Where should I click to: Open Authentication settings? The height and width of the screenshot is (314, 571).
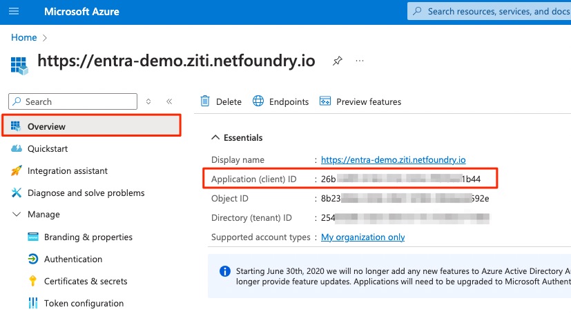73,259
